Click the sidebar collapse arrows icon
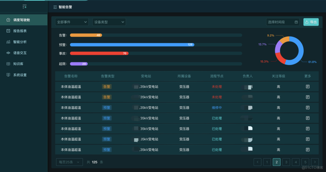 (x=24, y=6)
